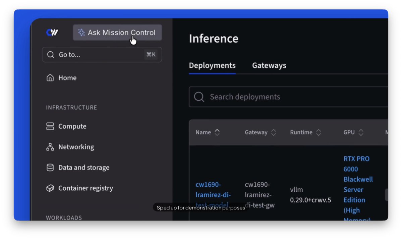Click the Inference page heading
Screen dimensions: 402x239
[x=214, y=39]
